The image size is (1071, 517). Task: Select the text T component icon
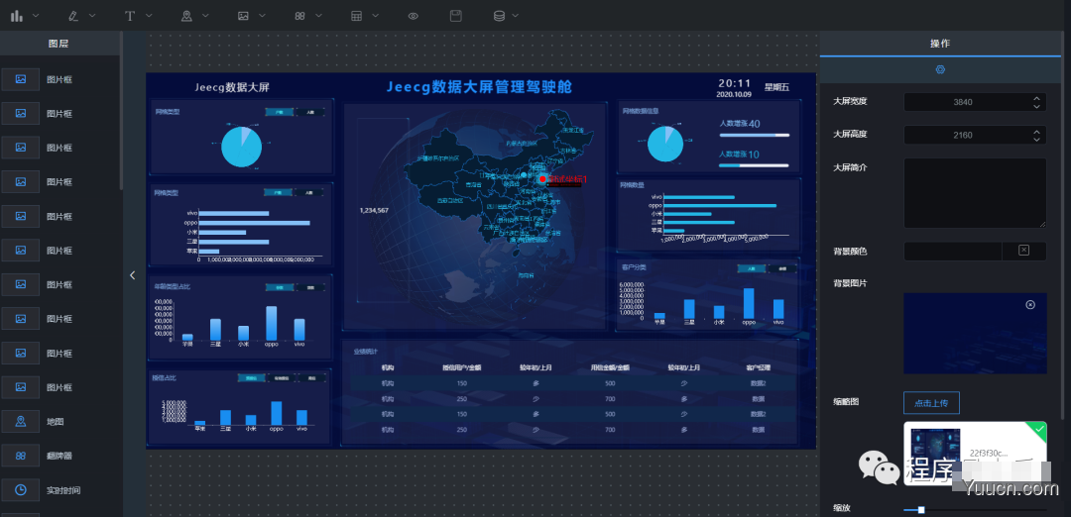[130, 15]
